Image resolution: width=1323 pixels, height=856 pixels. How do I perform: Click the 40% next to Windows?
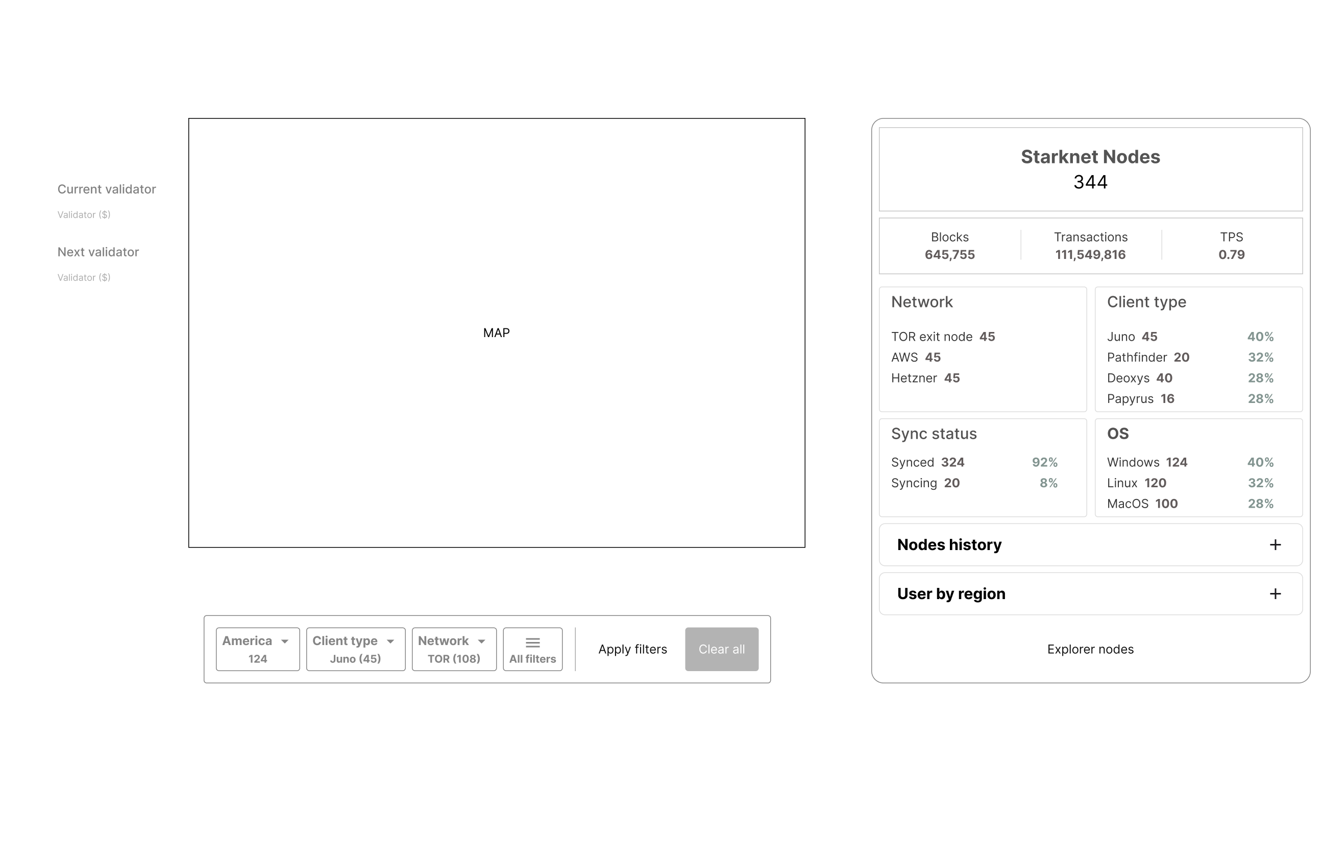coord(1260,462)
